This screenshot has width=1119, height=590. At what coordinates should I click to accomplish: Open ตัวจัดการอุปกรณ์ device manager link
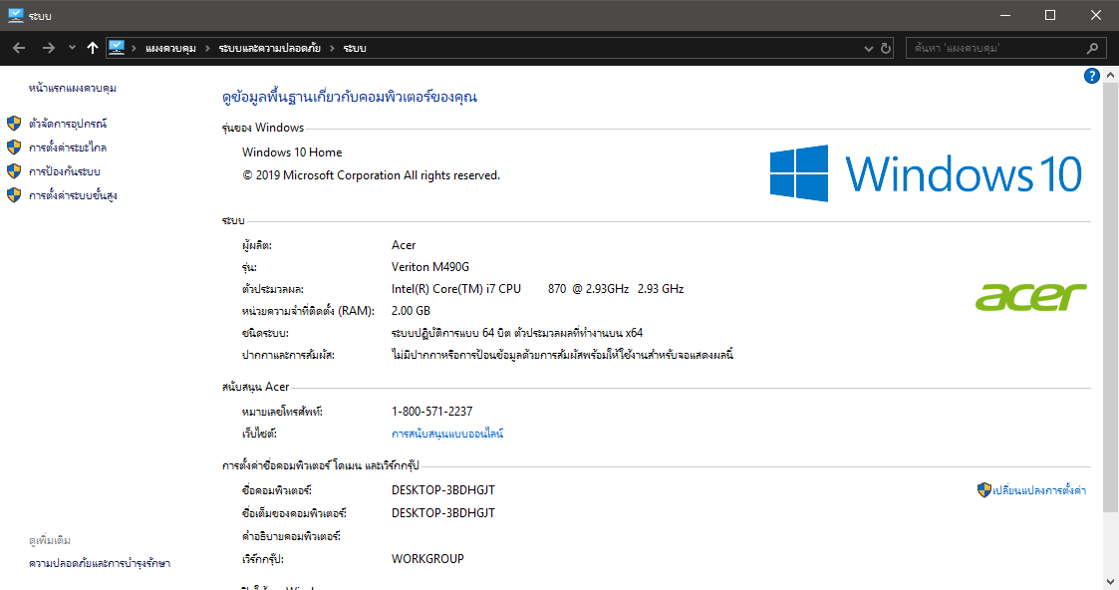coord(68,124)
